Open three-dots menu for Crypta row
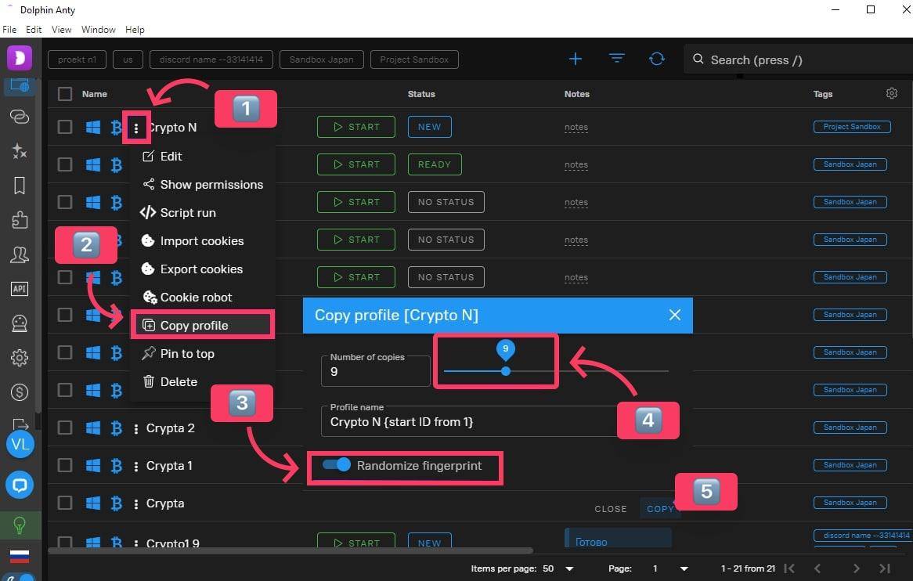This screenshot has height=581, width=913. 135,503
